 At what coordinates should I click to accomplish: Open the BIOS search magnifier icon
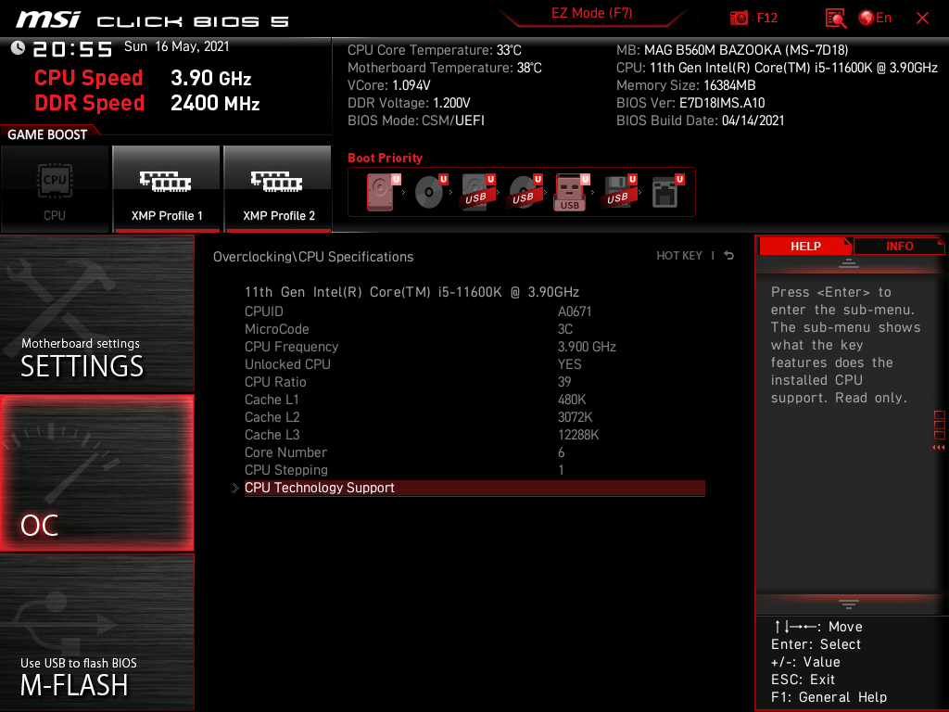click(x=836, y=19)
